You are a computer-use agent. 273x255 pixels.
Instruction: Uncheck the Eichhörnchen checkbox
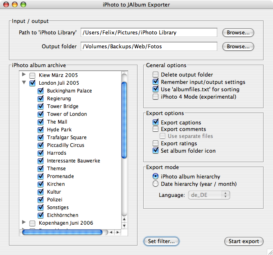pyautogui.click(x=41, y=215)
